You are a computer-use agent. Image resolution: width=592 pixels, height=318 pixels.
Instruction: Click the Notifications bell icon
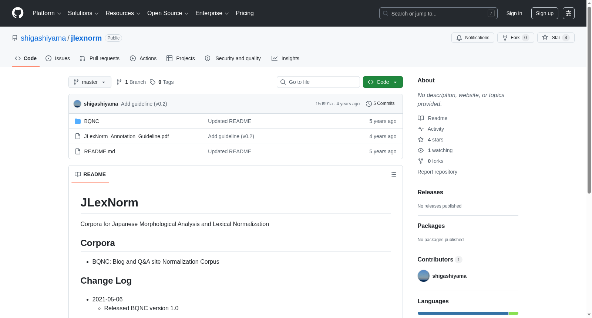click(x=459, y=38)
